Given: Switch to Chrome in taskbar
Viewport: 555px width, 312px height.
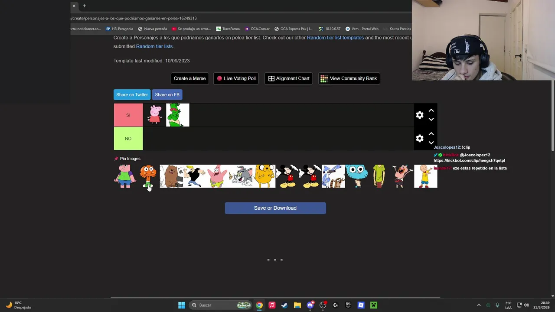Looking at the screenshot, I should coord(259,305).
